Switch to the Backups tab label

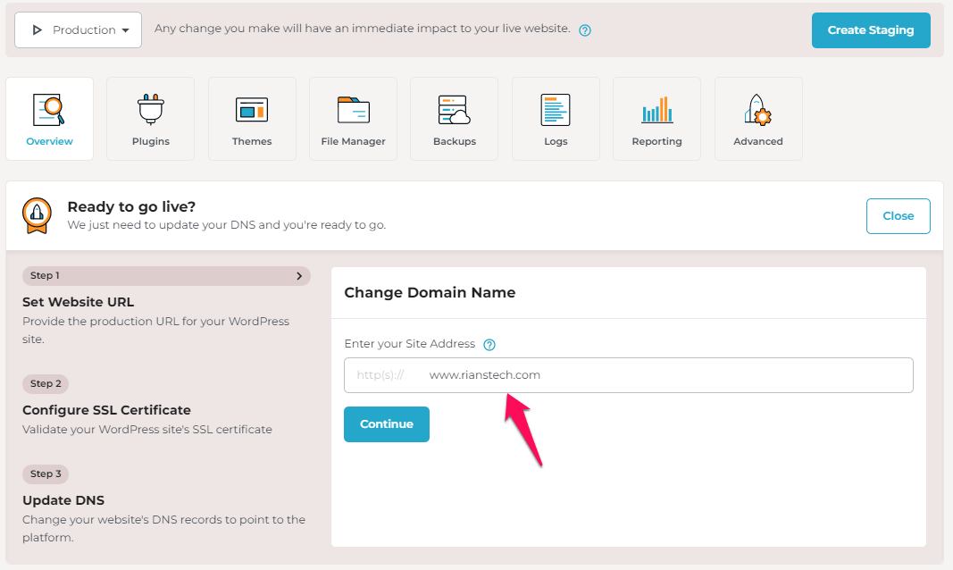tap(455, 141)
